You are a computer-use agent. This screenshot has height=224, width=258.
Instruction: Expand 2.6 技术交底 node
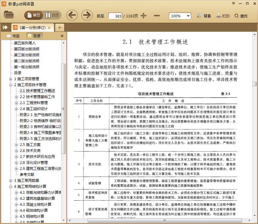pyautogui.click(x=16, y=151)
